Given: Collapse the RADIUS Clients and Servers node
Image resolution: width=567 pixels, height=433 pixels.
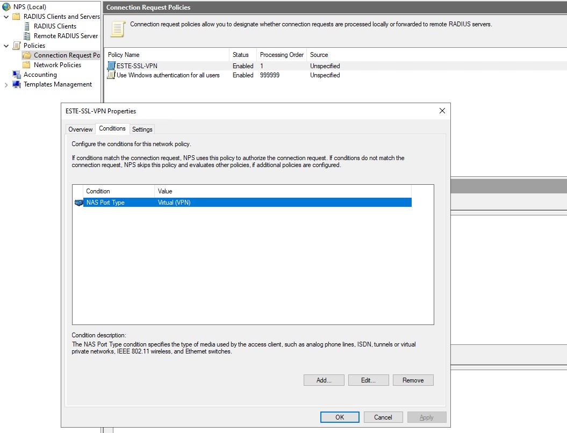Looking at the screenshot, I should pos(6,17).
